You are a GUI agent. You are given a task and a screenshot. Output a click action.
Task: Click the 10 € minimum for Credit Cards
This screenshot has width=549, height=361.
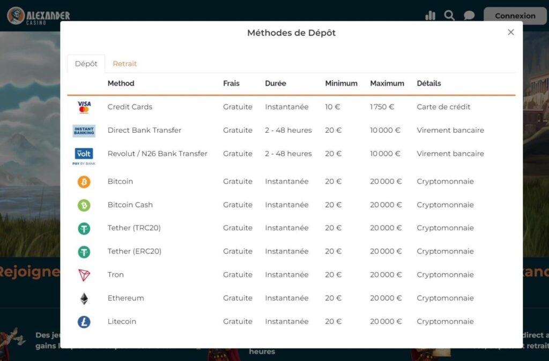coord(332,107)
